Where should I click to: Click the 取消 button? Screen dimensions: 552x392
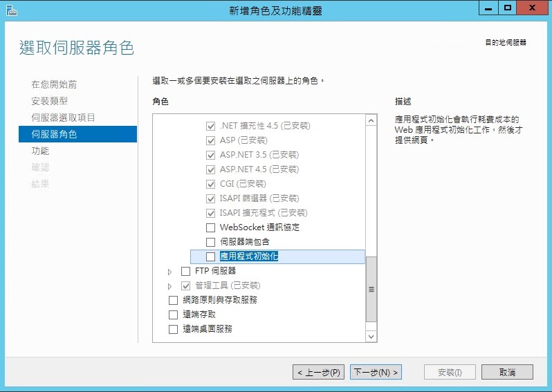click(x=507, y=372)
